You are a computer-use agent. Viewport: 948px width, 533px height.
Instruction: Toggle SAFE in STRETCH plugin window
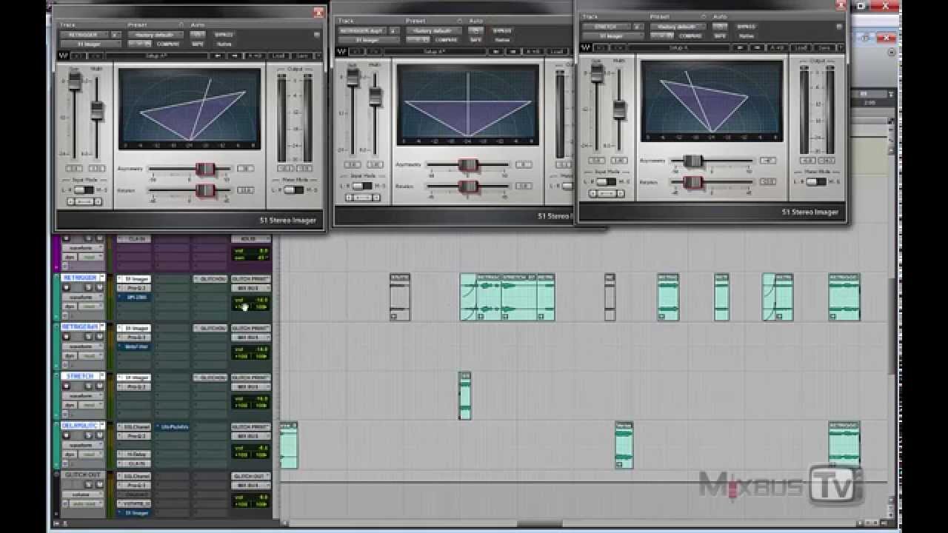click(x=720, y=36)
